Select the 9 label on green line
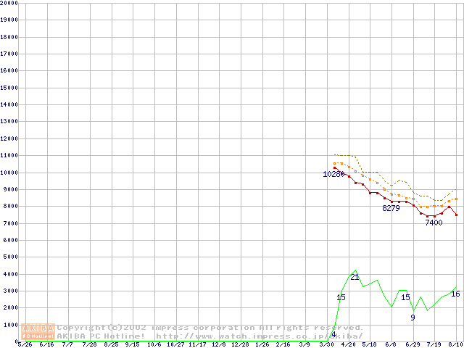 pyautogui.click(x=413, y=318)
